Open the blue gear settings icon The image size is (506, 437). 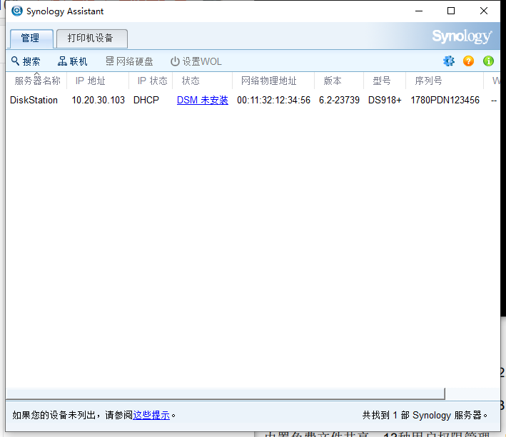click(x=449, y=61)
